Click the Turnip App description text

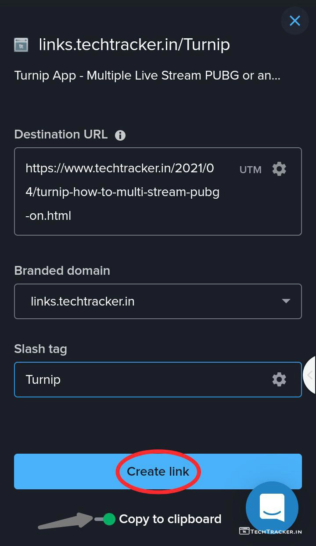tap(147, 75)
